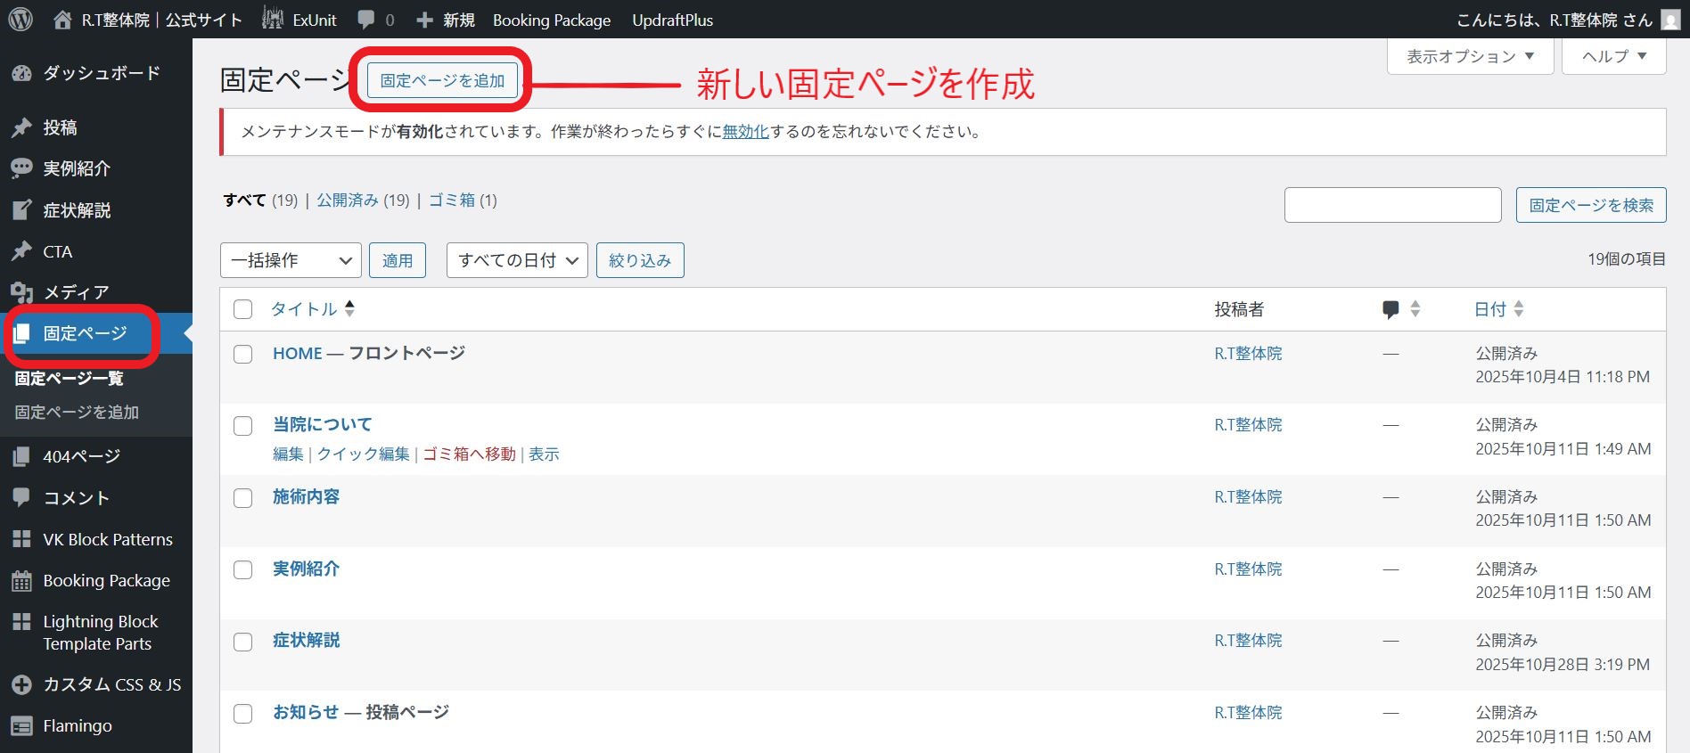Toggle the select-all checkbox in table header
The width and height of the screenshot is (1690, 753).
[243, 309]
